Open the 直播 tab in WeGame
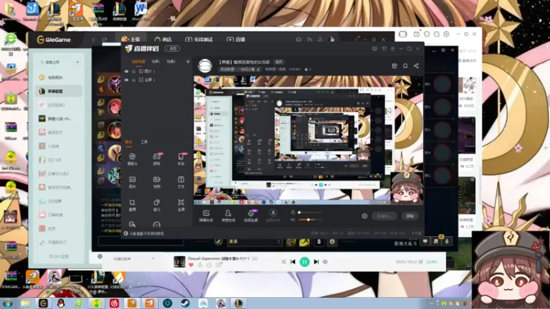The image size is (550, 309). pyautogui.click(x=236, y=39)
